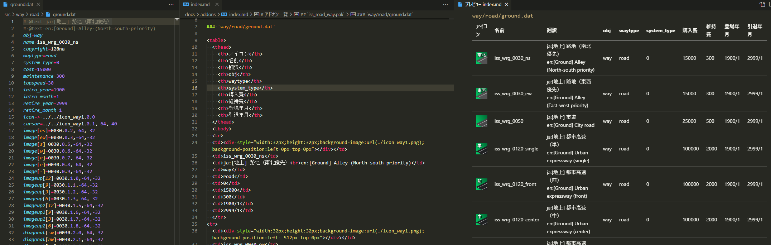Click line number 16 in index.md editor
771x245 pixels.
194,88
